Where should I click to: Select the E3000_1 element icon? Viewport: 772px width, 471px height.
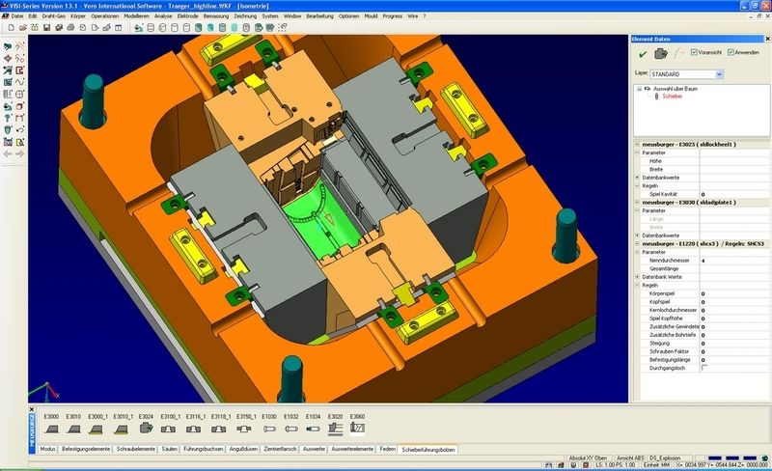[96, 429]
